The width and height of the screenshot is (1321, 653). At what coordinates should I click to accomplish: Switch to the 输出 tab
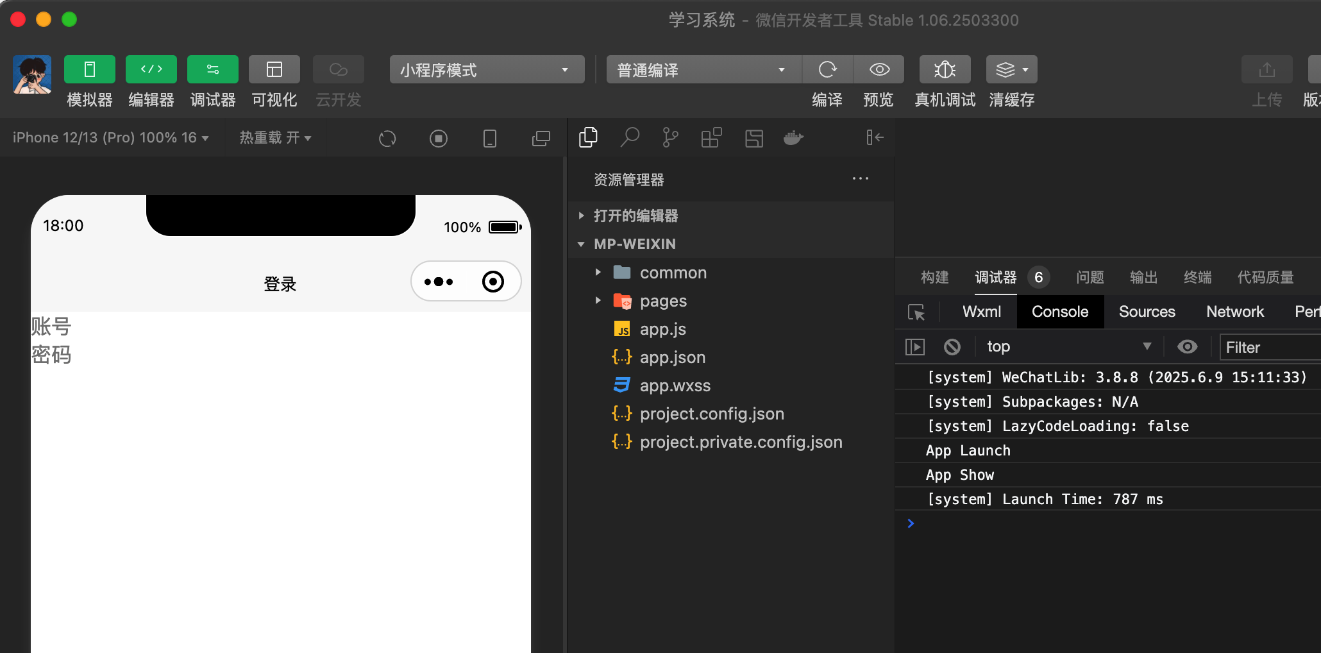click(1143, 277)
